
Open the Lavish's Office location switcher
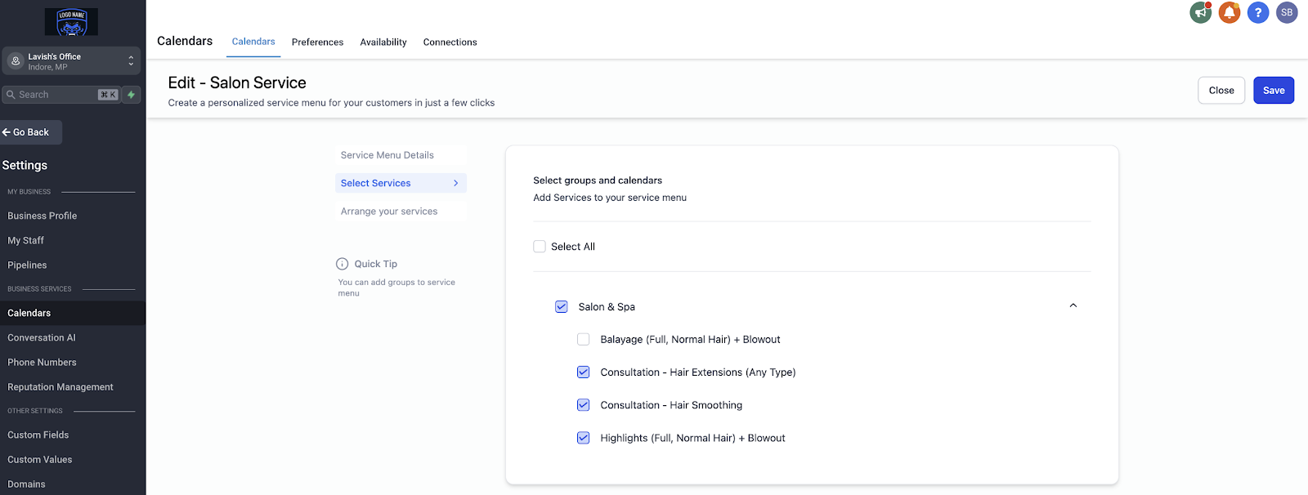[71, 61]
